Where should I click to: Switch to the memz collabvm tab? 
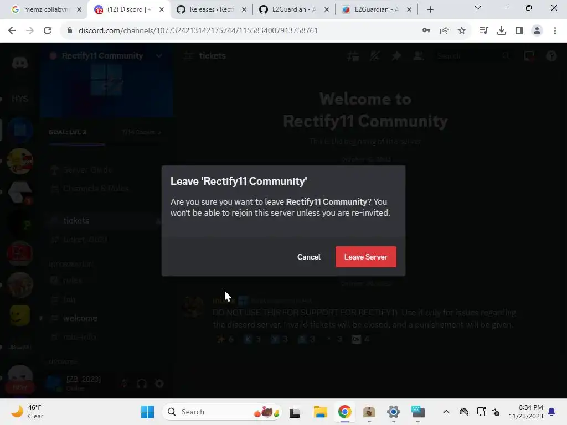pos(46,9)
